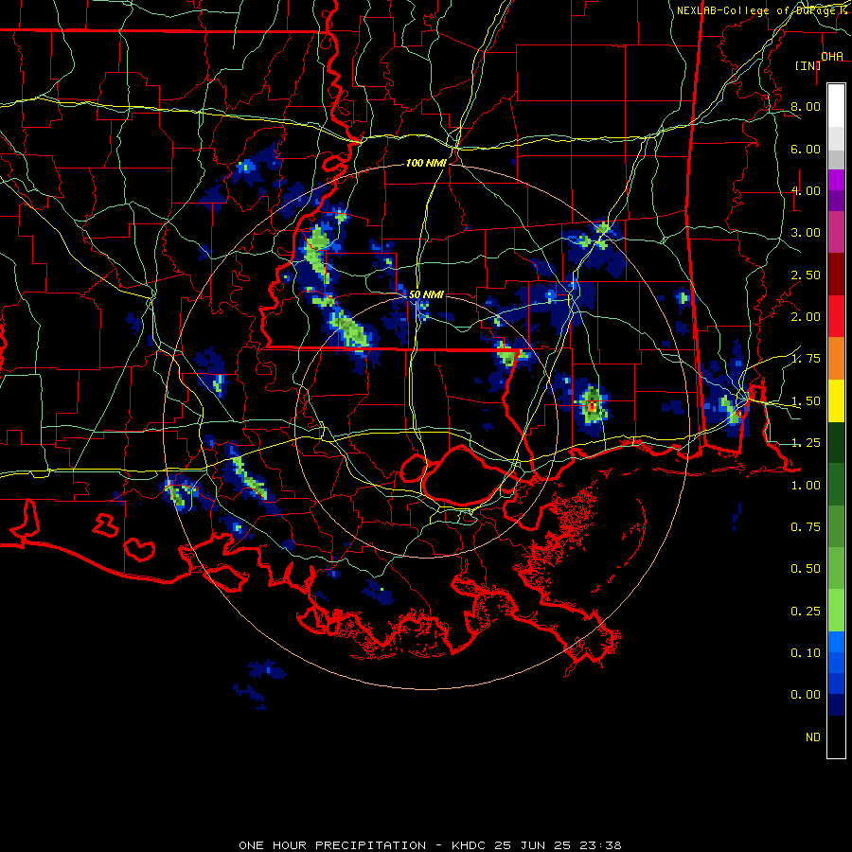
Task: Click the 1.00 legend value
Action: point(806,486)
